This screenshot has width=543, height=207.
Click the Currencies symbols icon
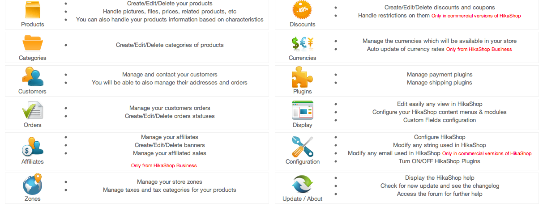(303, 43)
